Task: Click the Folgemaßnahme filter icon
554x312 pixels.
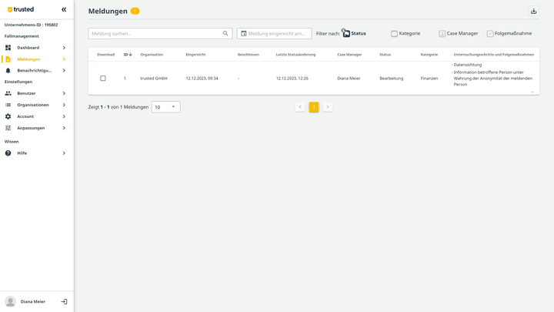Action: [x=489, y=34]
